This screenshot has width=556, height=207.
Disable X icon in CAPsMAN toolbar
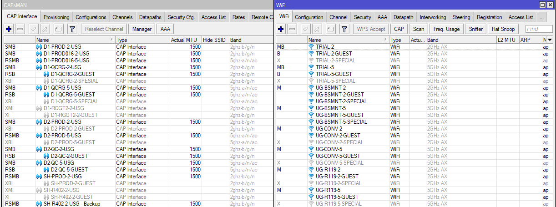point(45,29)
